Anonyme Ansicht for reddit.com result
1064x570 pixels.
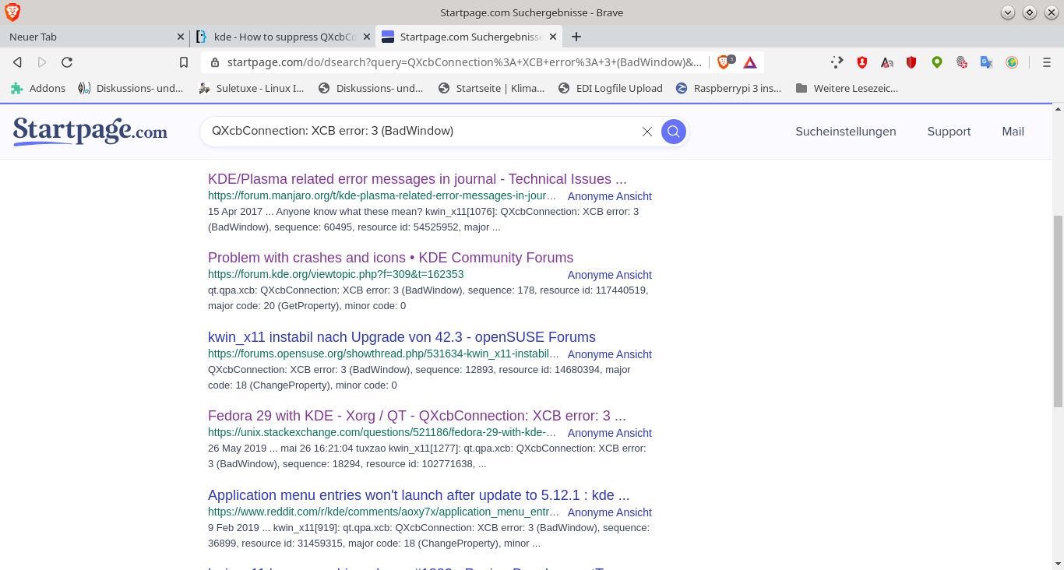tap(610, 512)
